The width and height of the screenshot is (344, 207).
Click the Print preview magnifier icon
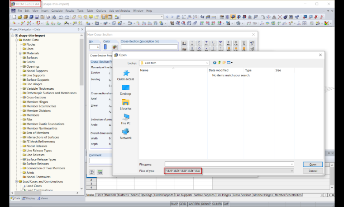(54, 17)
